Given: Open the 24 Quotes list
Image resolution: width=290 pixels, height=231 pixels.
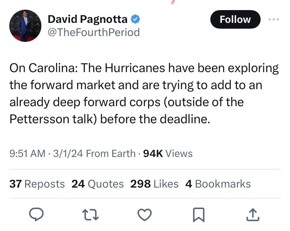Looking at the screenshot, I should click(97, 184).
